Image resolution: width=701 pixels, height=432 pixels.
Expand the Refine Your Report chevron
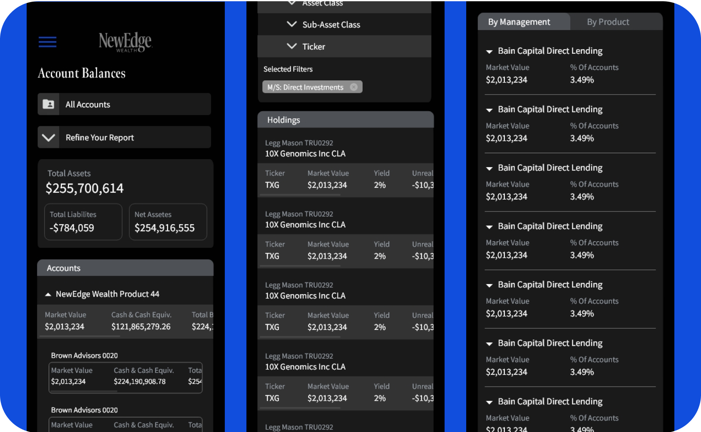coord(48,137)
